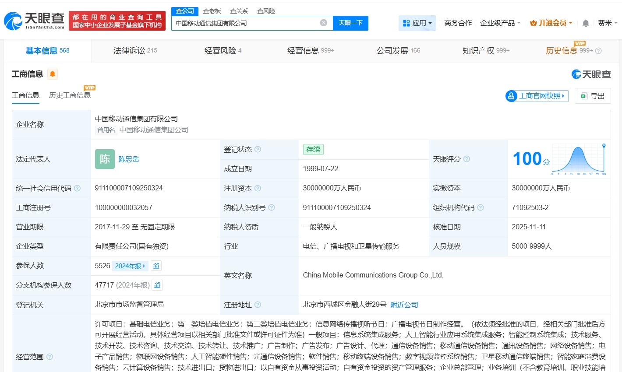This screenshot has width=622, height=372.
Task: Click the top-right notification bell icon
Action: coord(586,23)
